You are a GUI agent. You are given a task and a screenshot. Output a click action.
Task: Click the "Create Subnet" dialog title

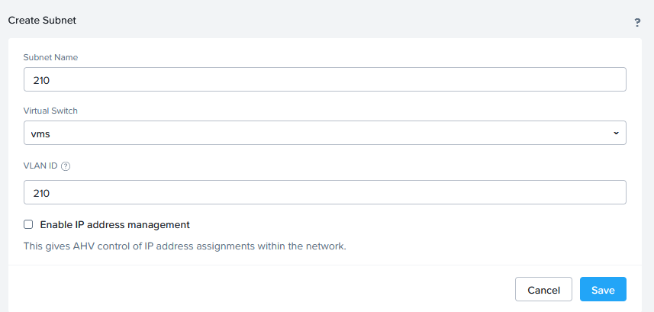[42, 20]
